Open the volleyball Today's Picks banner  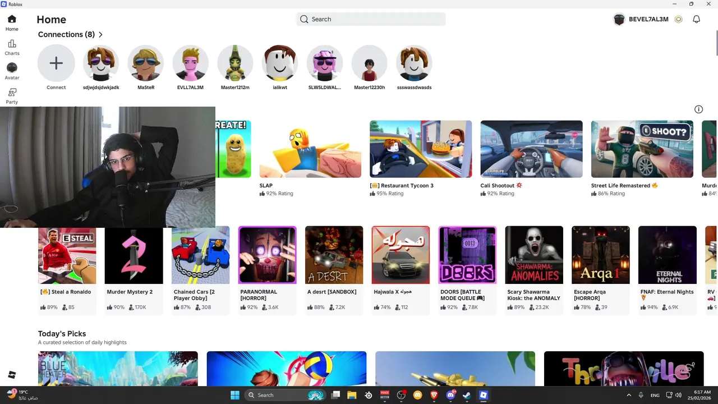tap(287, 369)
